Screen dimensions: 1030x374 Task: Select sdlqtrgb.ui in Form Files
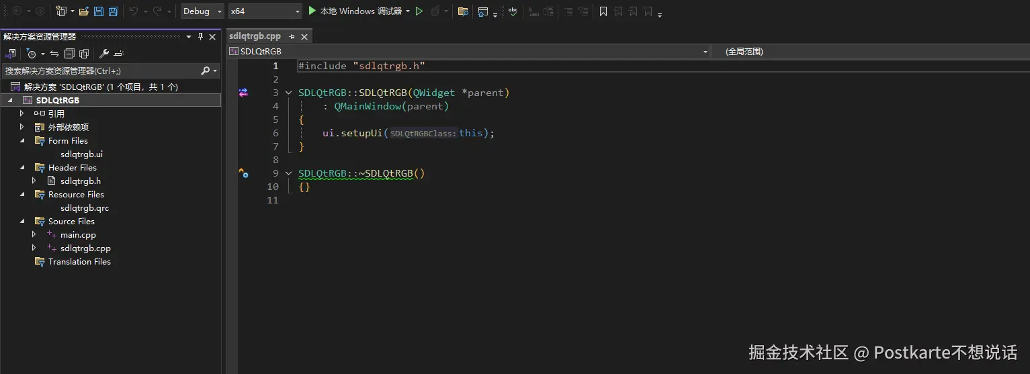[x=81, y=154]
